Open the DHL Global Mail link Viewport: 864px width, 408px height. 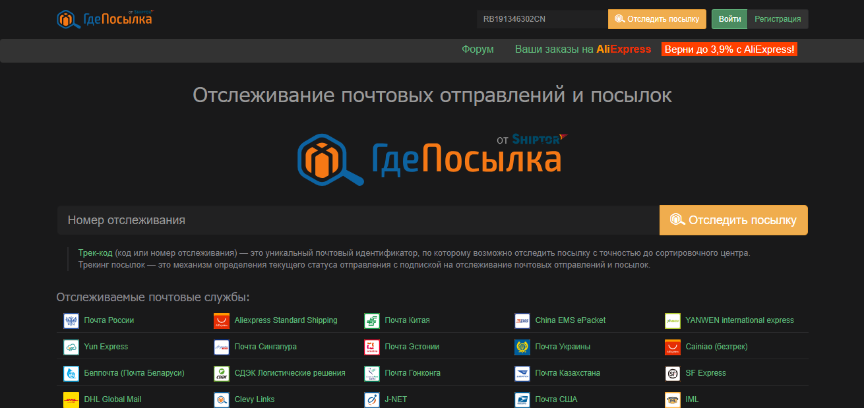[113, 399]
